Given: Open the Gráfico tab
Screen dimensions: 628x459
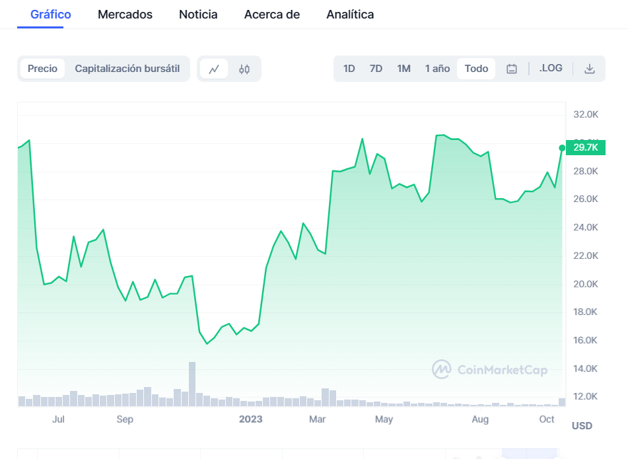Looking at the screenshot, I should [51, 15].
